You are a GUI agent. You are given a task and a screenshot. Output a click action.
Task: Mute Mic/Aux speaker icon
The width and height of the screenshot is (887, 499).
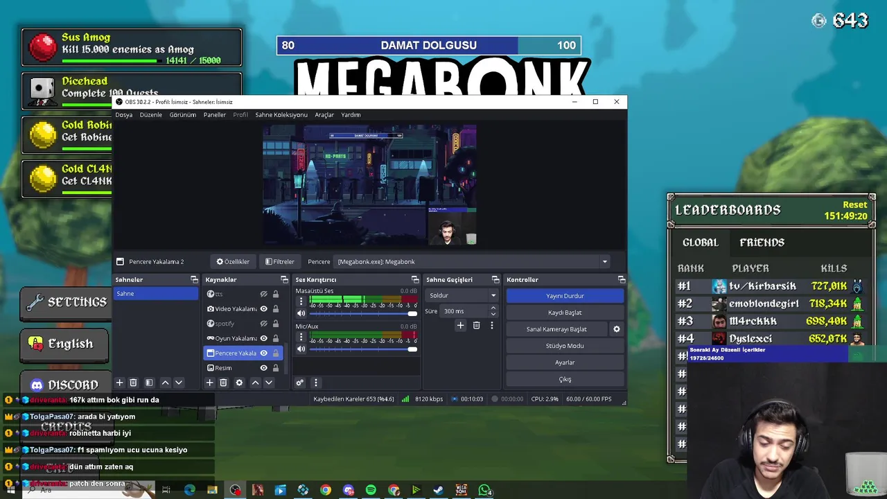[x=301, y=349]
